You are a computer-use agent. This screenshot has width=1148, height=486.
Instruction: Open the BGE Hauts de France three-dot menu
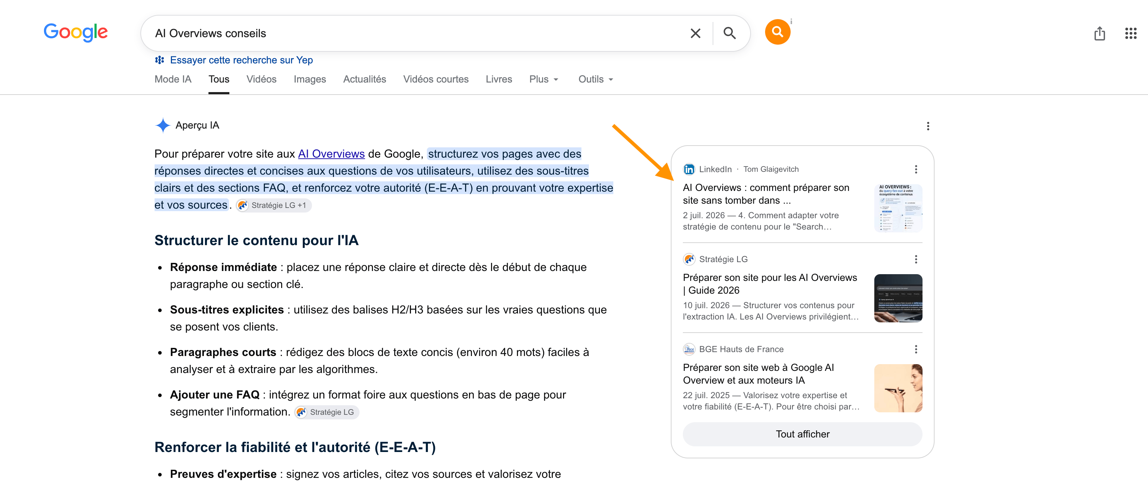tap(916, 349)
